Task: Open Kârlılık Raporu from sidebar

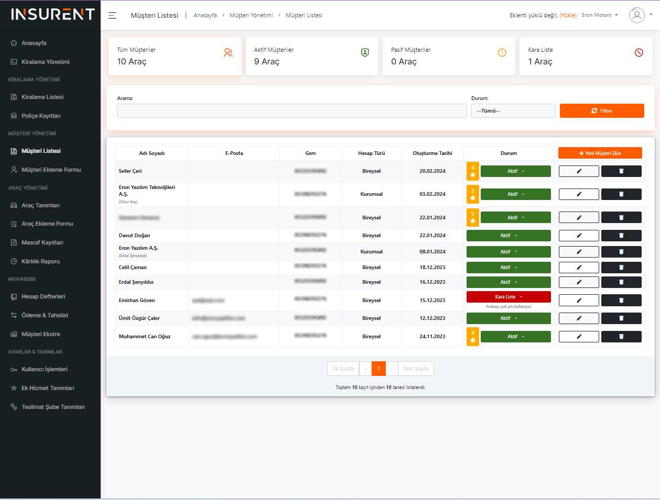Action: pos(40,261)
